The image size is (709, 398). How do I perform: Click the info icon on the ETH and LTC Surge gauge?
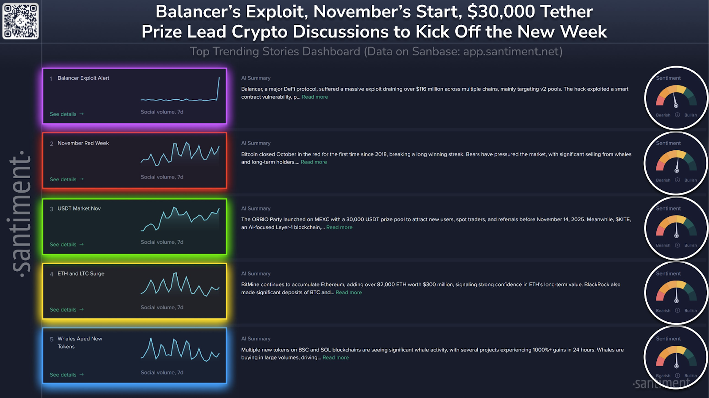677,310
